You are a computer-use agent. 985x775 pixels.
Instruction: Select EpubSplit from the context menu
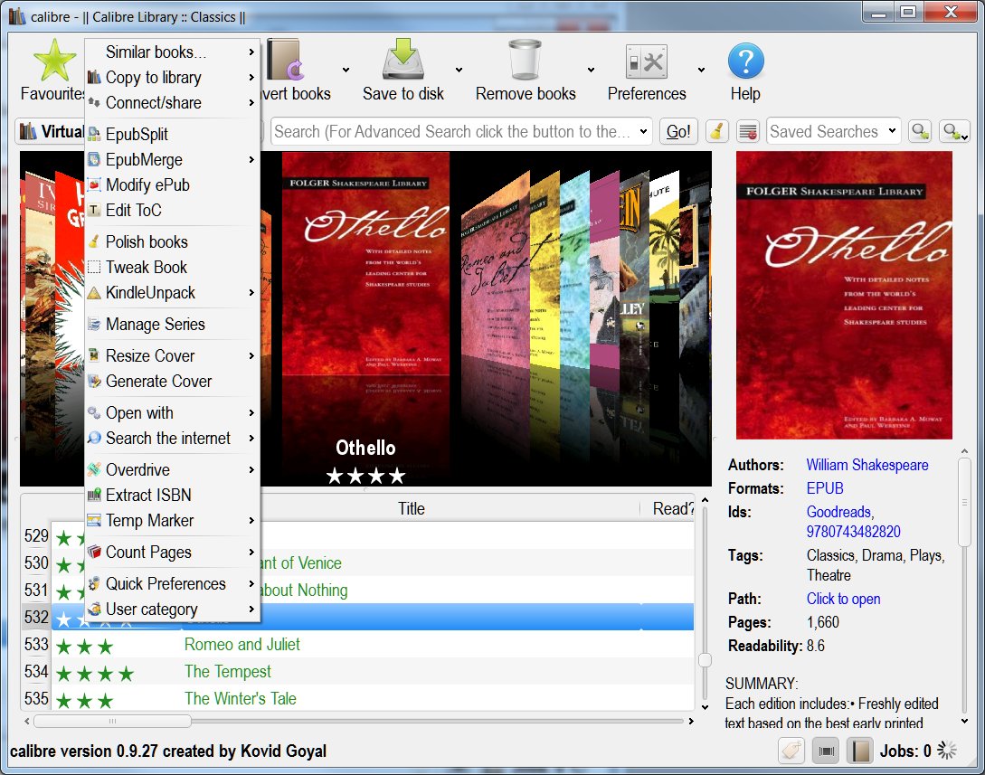coord(172,135)
